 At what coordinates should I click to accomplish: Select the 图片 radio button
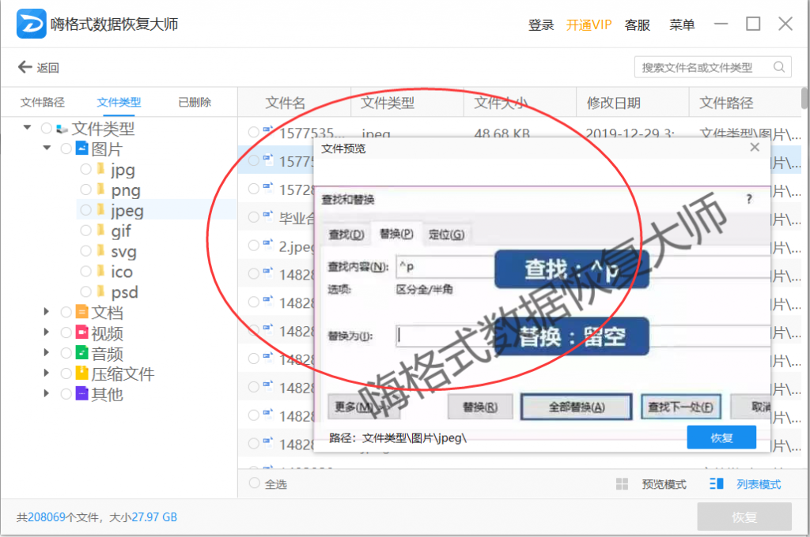(66, 148)
